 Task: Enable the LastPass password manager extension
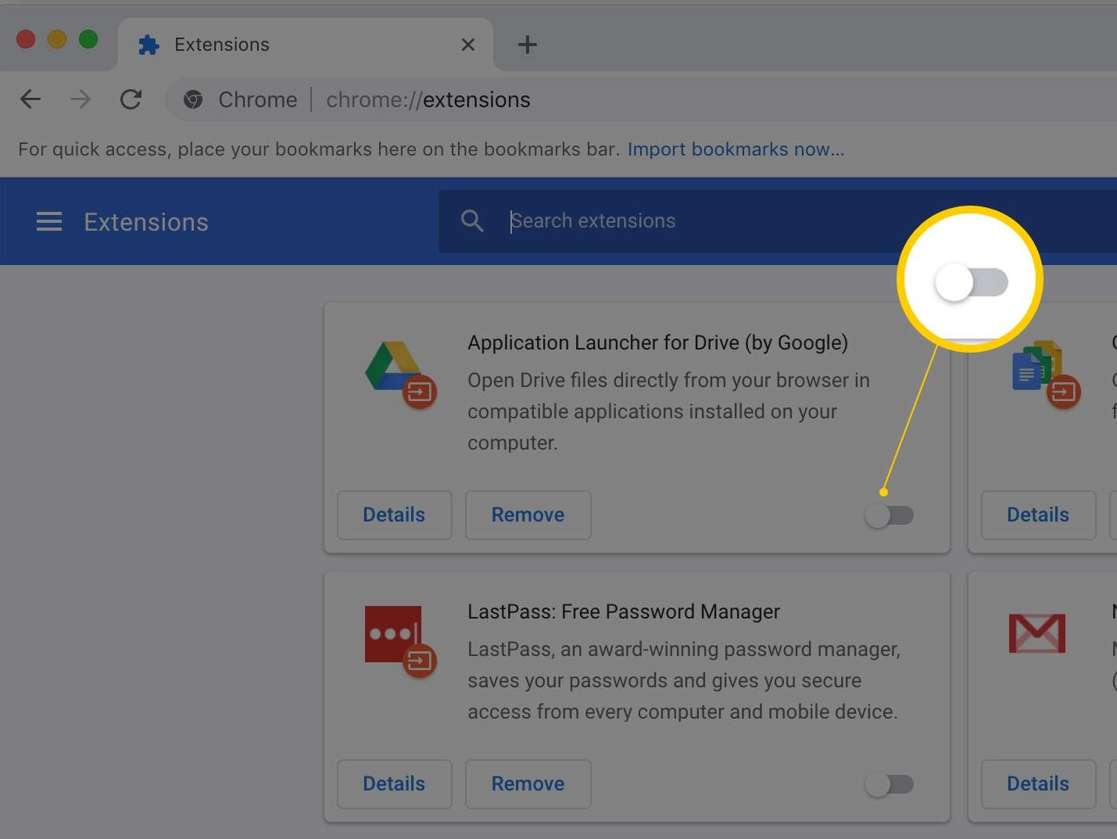point(890,784)
